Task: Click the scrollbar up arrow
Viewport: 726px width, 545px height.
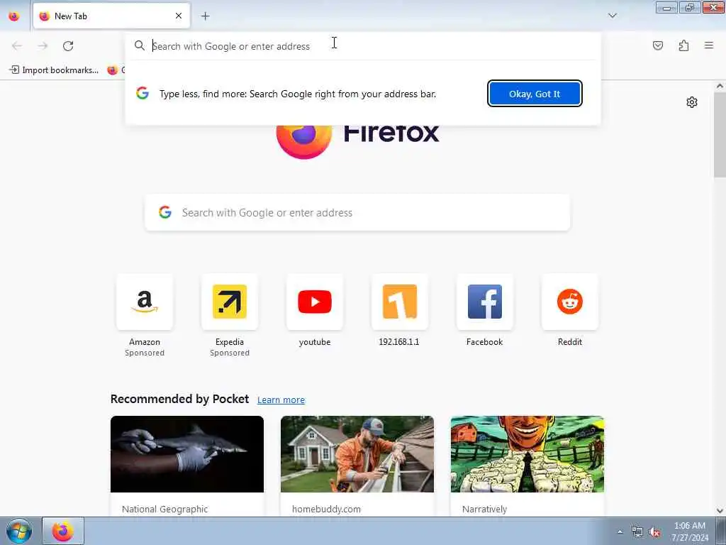Action: click(720, 86)
